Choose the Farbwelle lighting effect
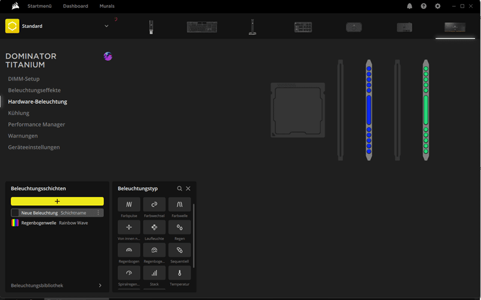The width and height of the screenshot is (481, 300). point(179,204)
